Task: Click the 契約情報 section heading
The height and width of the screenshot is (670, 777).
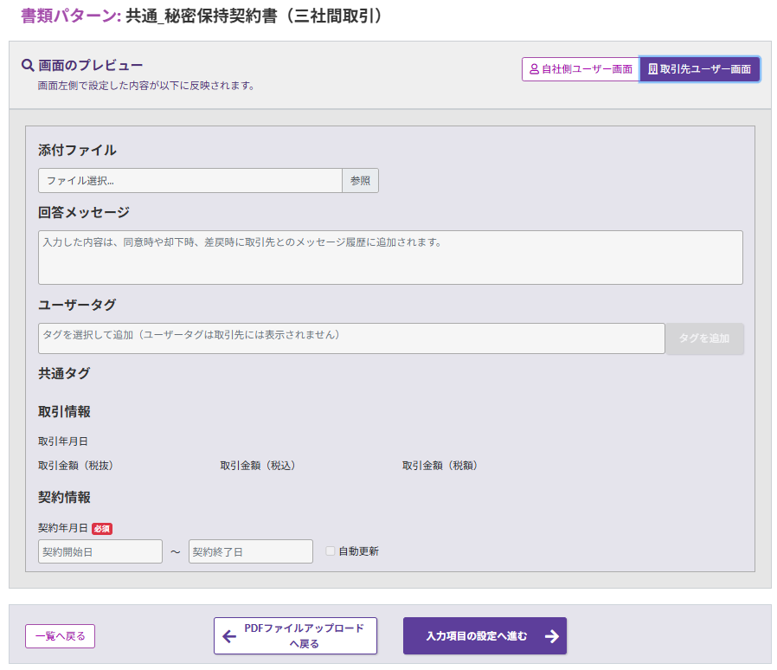Action: point(64,498)
